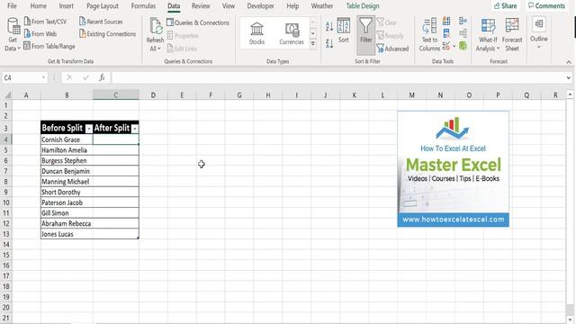The width and height of the screenshot is (576, 324).
Task: Select cell containing Hamilton Amelia
Action: pos(67,150)
